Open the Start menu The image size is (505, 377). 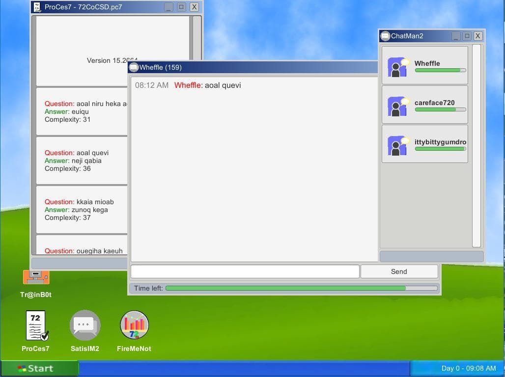[x=39, y=368]
